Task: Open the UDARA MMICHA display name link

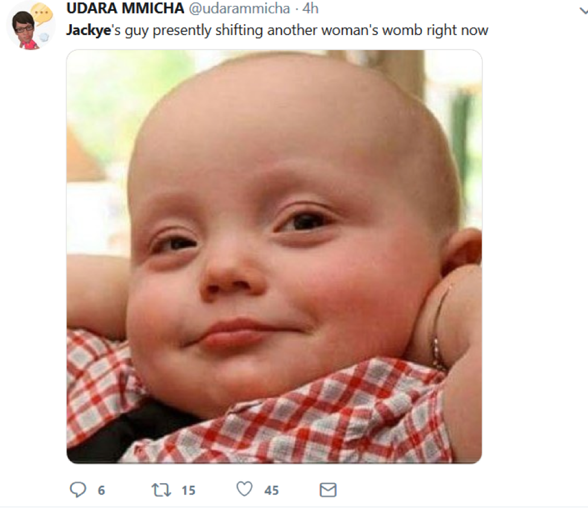Action: click(125, 8)
